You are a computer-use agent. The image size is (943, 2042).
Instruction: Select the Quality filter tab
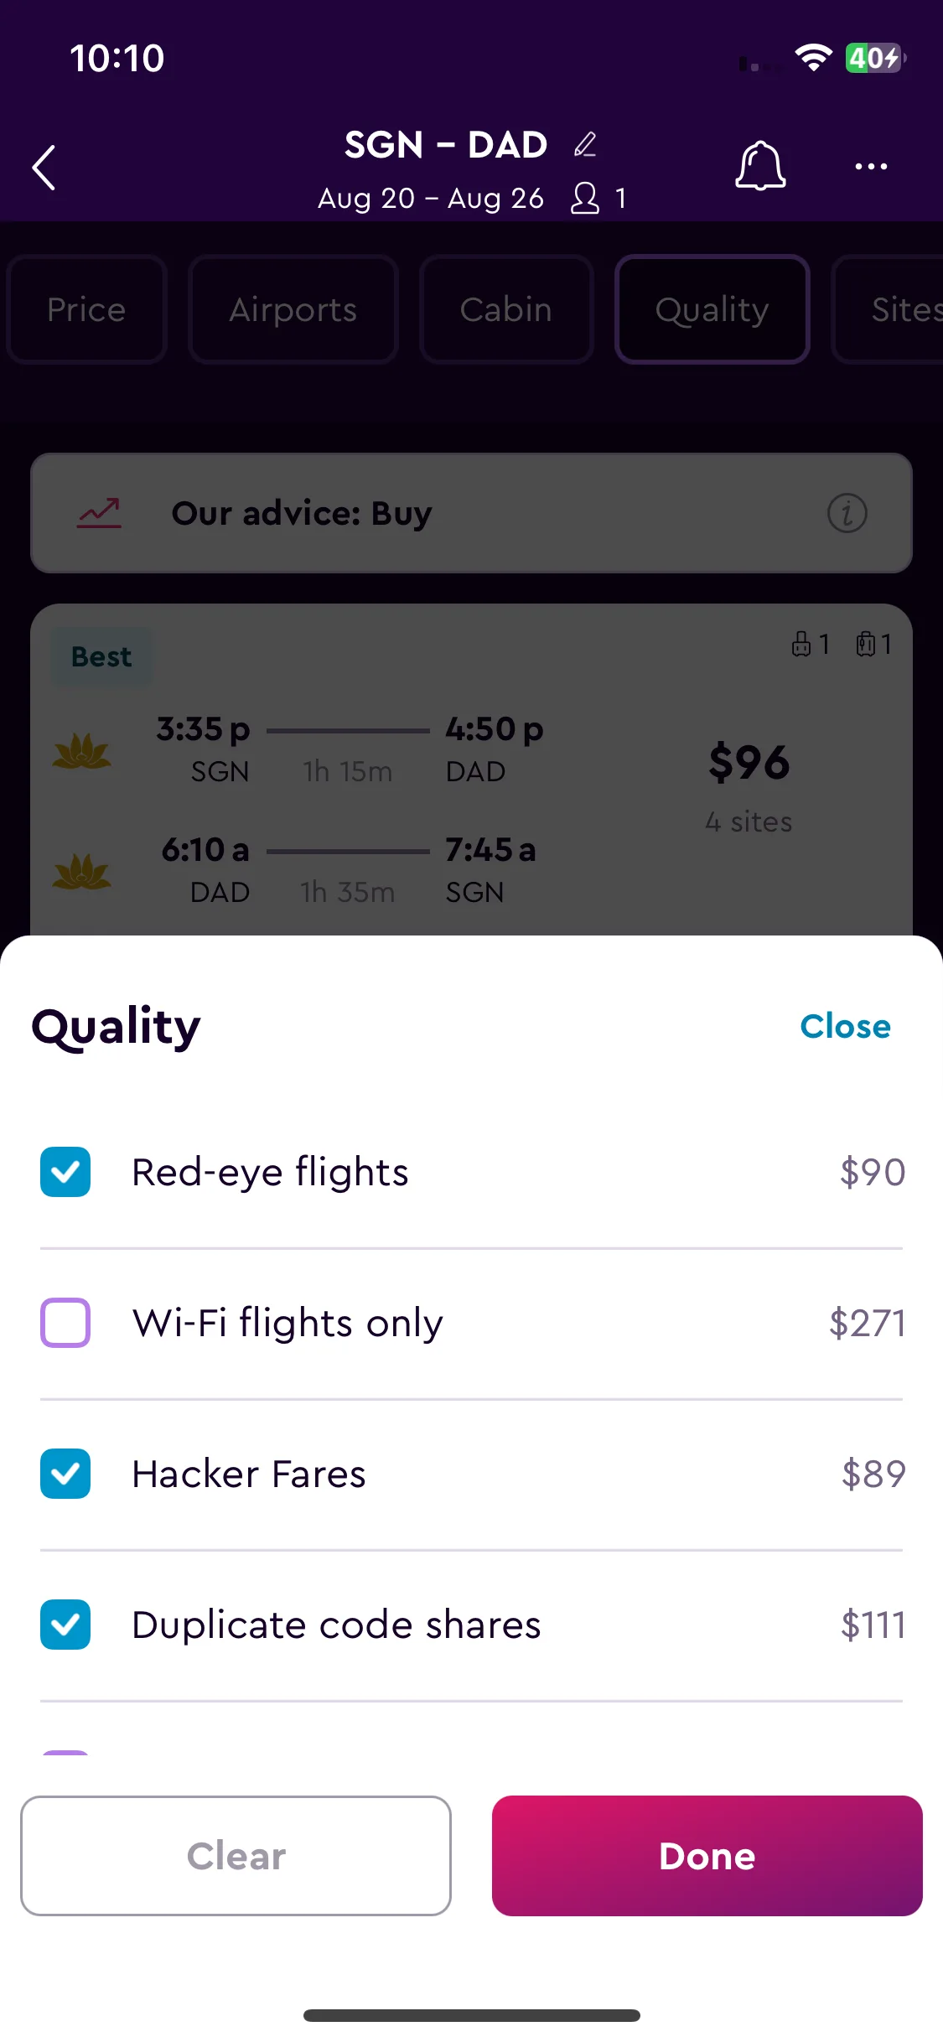712,309
